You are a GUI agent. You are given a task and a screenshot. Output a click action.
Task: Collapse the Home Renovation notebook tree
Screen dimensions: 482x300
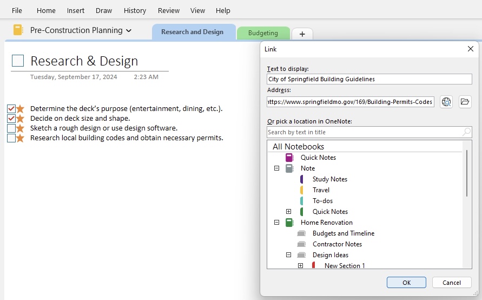click(x=276, y=222)
